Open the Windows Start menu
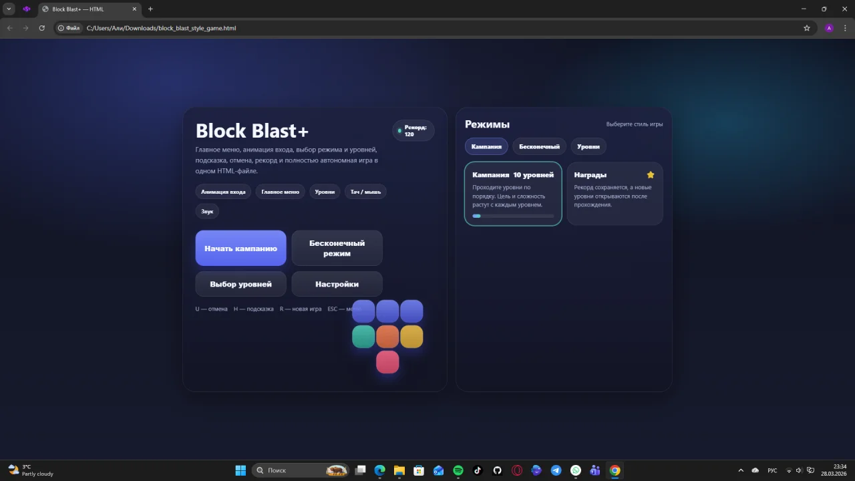Viewport: 855px width, 481px height. [x=240, y=470]
